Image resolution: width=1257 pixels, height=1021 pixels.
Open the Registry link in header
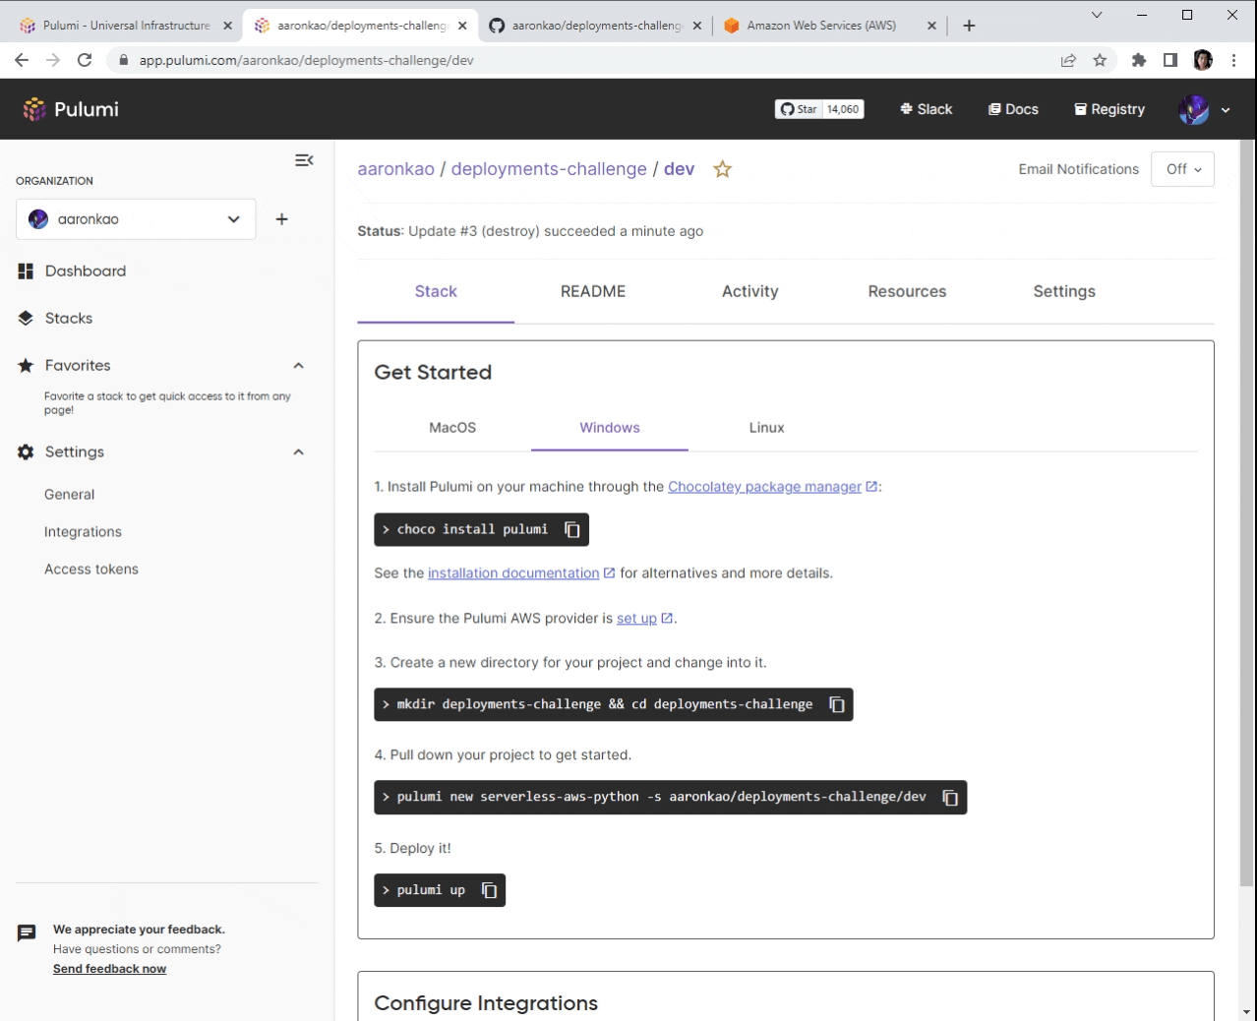coord(1109,109)
